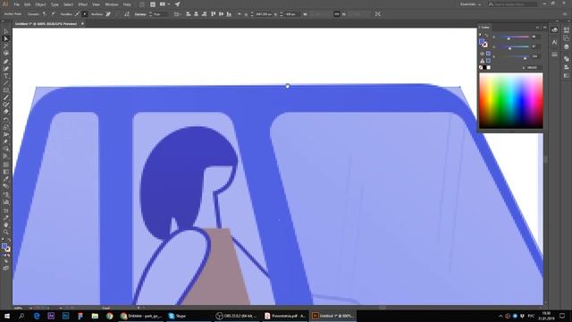Open the Windows Start menu

6,316
